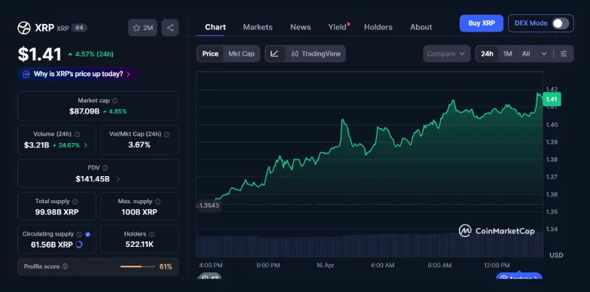The width and height of the screenshot is (590, 292).
Task: Click Max. supply info icon
Action: (157, 202)
